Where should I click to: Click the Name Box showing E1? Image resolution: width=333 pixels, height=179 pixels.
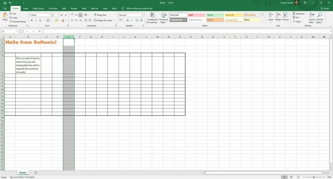pos(9,31)
